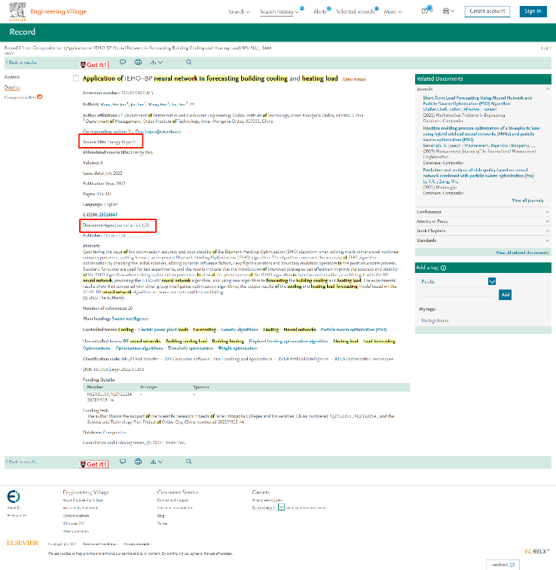Click Genetic algorithms controlled term
Screen dimensions: 556x570
(x=240, y=329)
